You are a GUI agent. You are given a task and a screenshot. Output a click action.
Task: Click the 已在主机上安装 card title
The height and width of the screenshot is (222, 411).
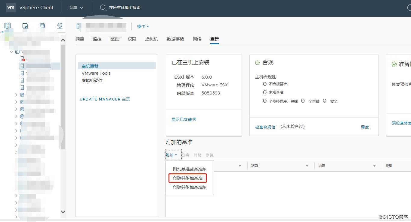point(190,62)
